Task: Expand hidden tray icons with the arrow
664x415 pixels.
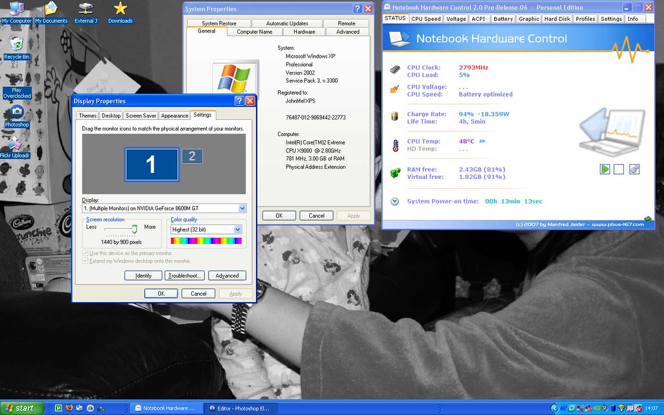Action: (x=554, y=409)
